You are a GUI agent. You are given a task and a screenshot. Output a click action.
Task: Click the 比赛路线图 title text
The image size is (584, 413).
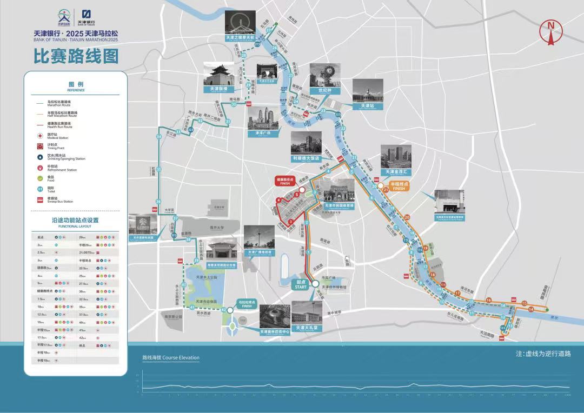pyautogui.click(x=76, y=57)
